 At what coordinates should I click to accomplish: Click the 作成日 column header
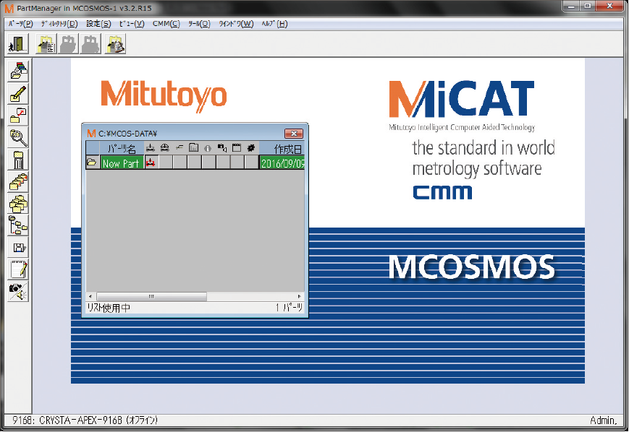pyautogui.click(x=282, y=149)
